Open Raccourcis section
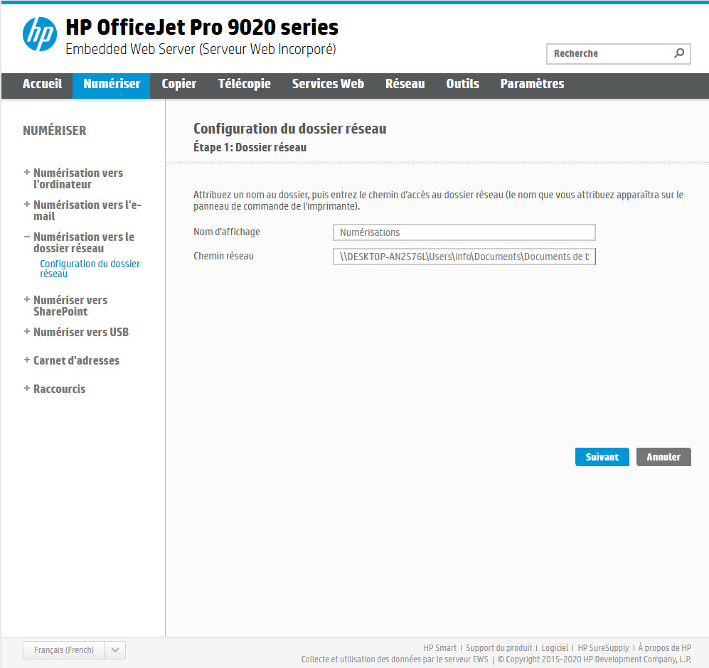709x668 pixels. click(x=59, y=389)
